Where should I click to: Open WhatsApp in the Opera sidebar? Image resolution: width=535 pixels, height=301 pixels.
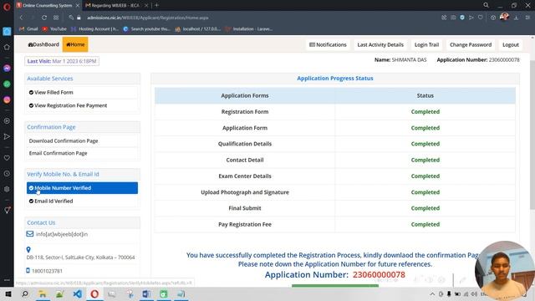[x=7, y=84]
